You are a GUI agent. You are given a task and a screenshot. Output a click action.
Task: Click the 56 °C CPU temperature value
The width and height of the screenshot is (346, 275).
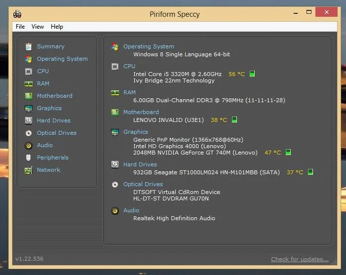point(237,74)
